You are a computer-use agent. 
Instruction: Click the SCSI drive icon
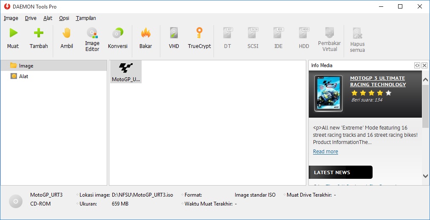[253, 33]
